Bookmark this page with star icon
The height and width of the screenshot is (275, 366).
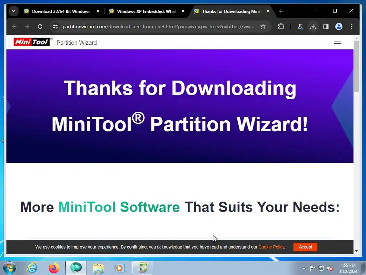[263, 26]
